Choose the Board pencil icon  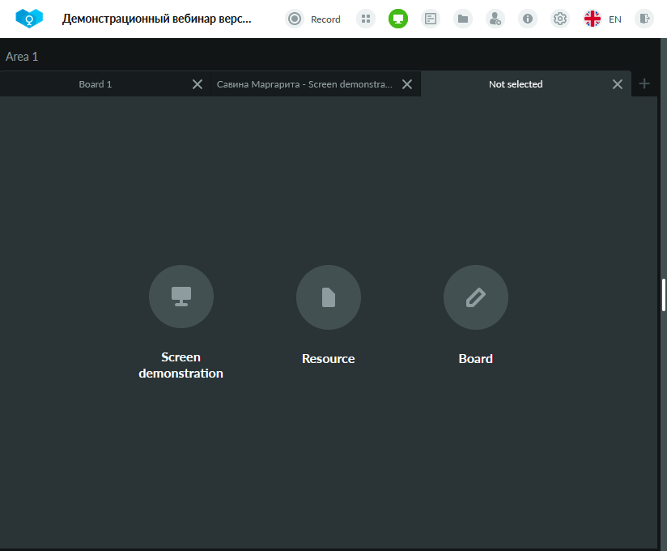pyautogui.click(x=476, y=297)
